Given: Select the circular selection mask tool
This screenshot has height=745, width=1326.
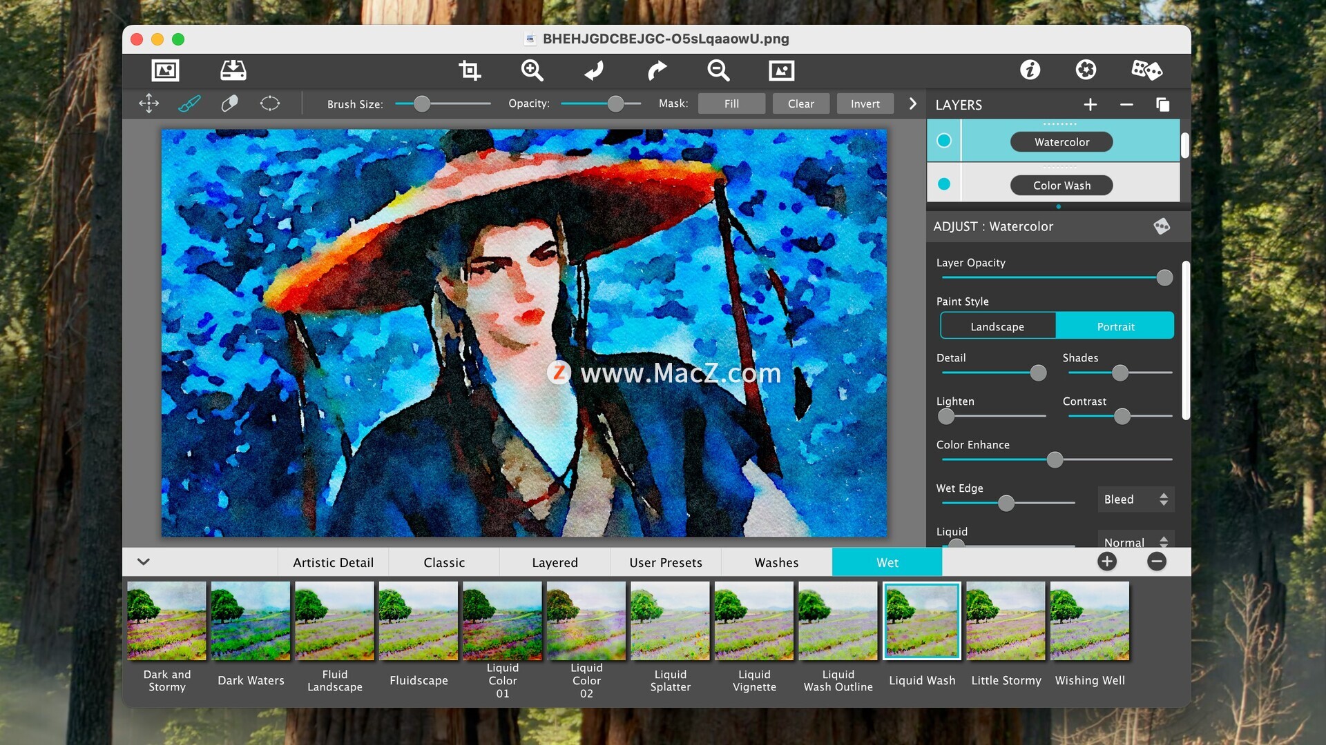Looking at the screenshot, I should tap(269, 103).
